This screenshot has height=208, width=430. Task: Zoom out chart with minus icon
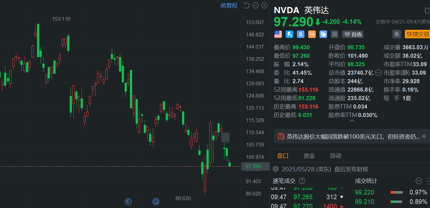(255, 5)
